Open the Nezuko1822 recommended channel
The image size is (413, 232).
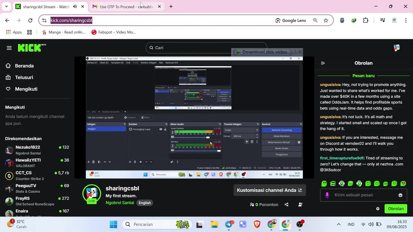[x=37, y=150]
